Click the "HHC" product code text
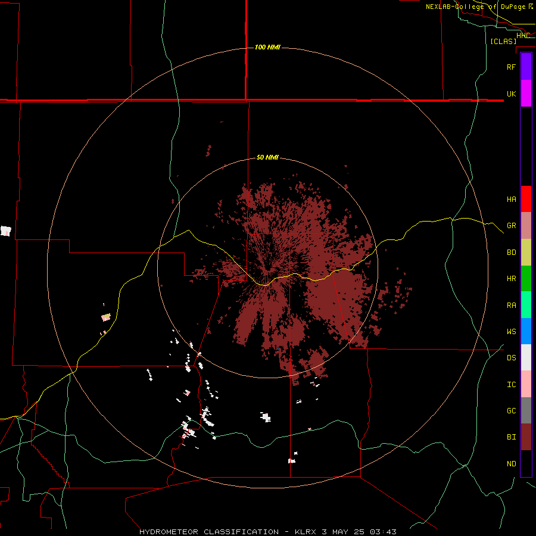Image resolution: width=536 pixels, height=536 pixels. coord(523,36)
